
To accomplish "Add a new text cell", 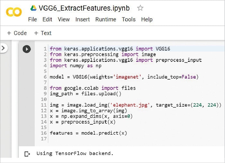I will [43, 33].
